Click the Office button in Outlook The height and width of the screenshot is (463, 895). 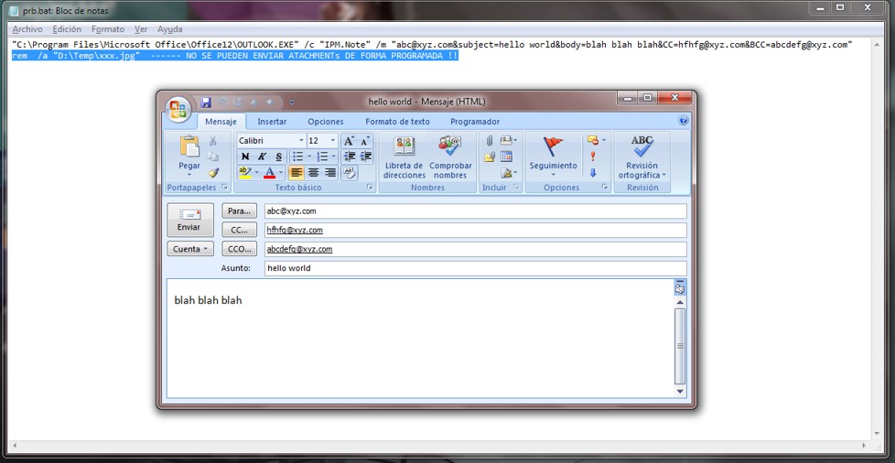(178, 107)
